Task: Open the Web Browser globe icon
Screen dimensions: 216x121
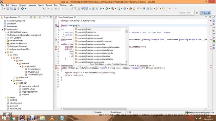Action: [144, 8]
